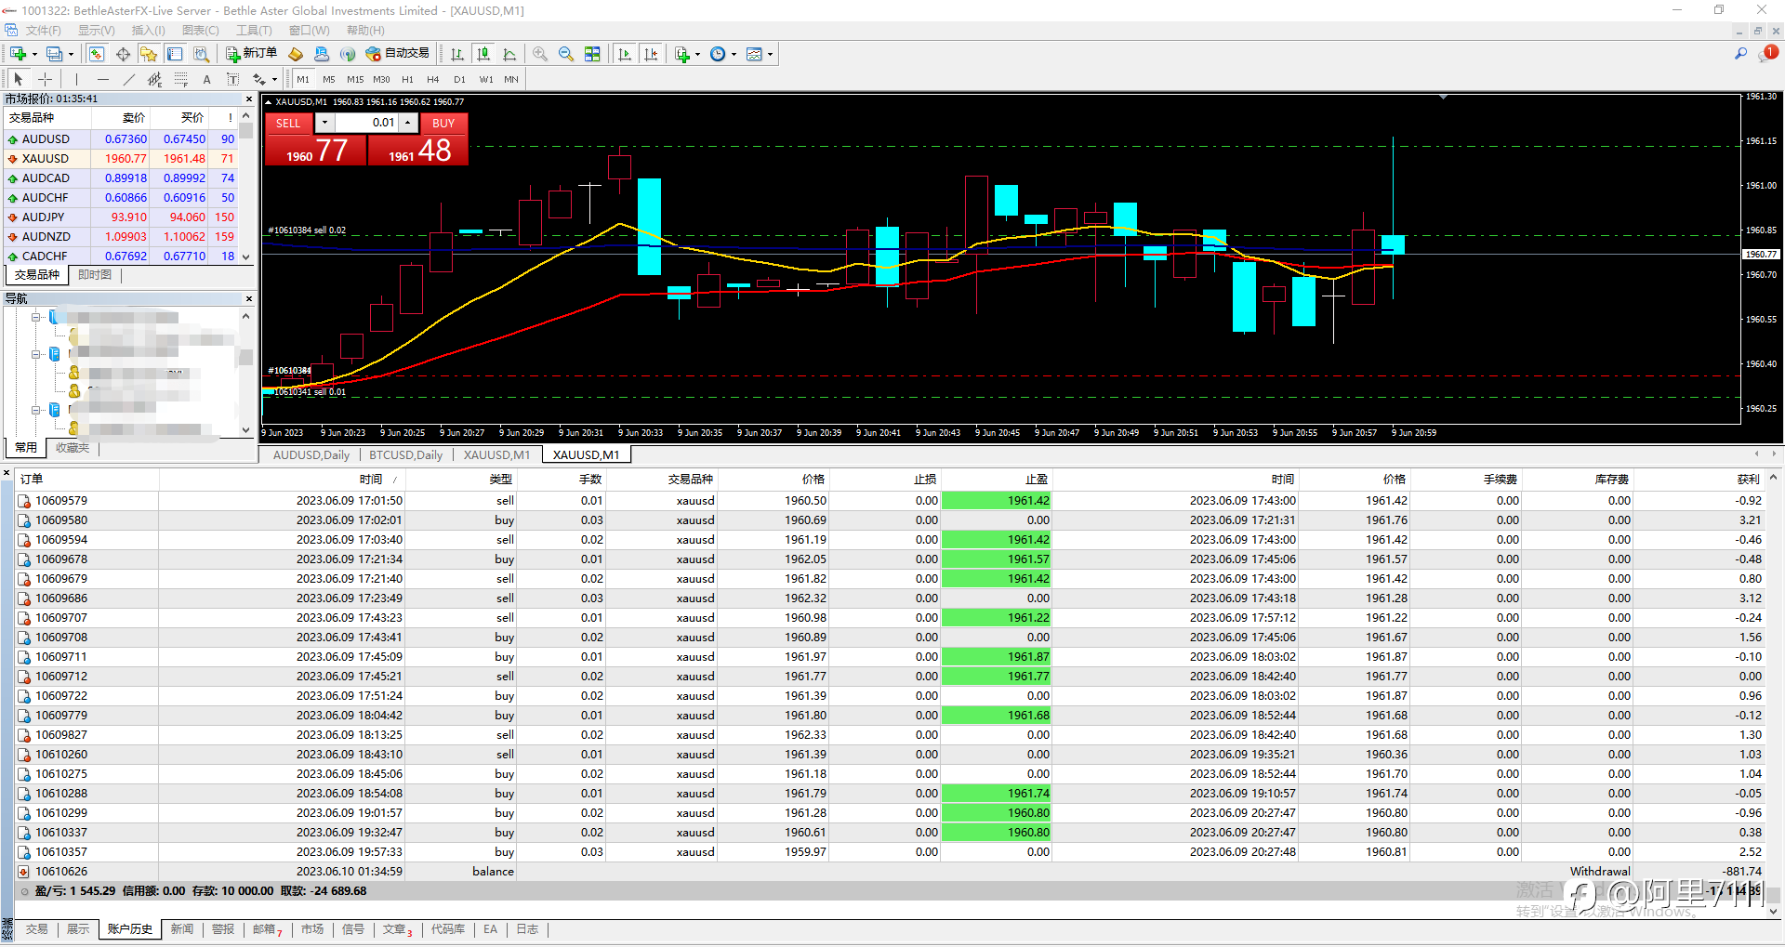Image resolution: width=1785 pixels, height=947 pixels.
Task: Expand the New Chart dropdown arrow
Action: 34,54
